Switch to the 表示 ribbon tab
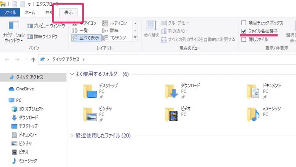The width and height of the screenshot is (296, 167). click(x=68, y=13)
